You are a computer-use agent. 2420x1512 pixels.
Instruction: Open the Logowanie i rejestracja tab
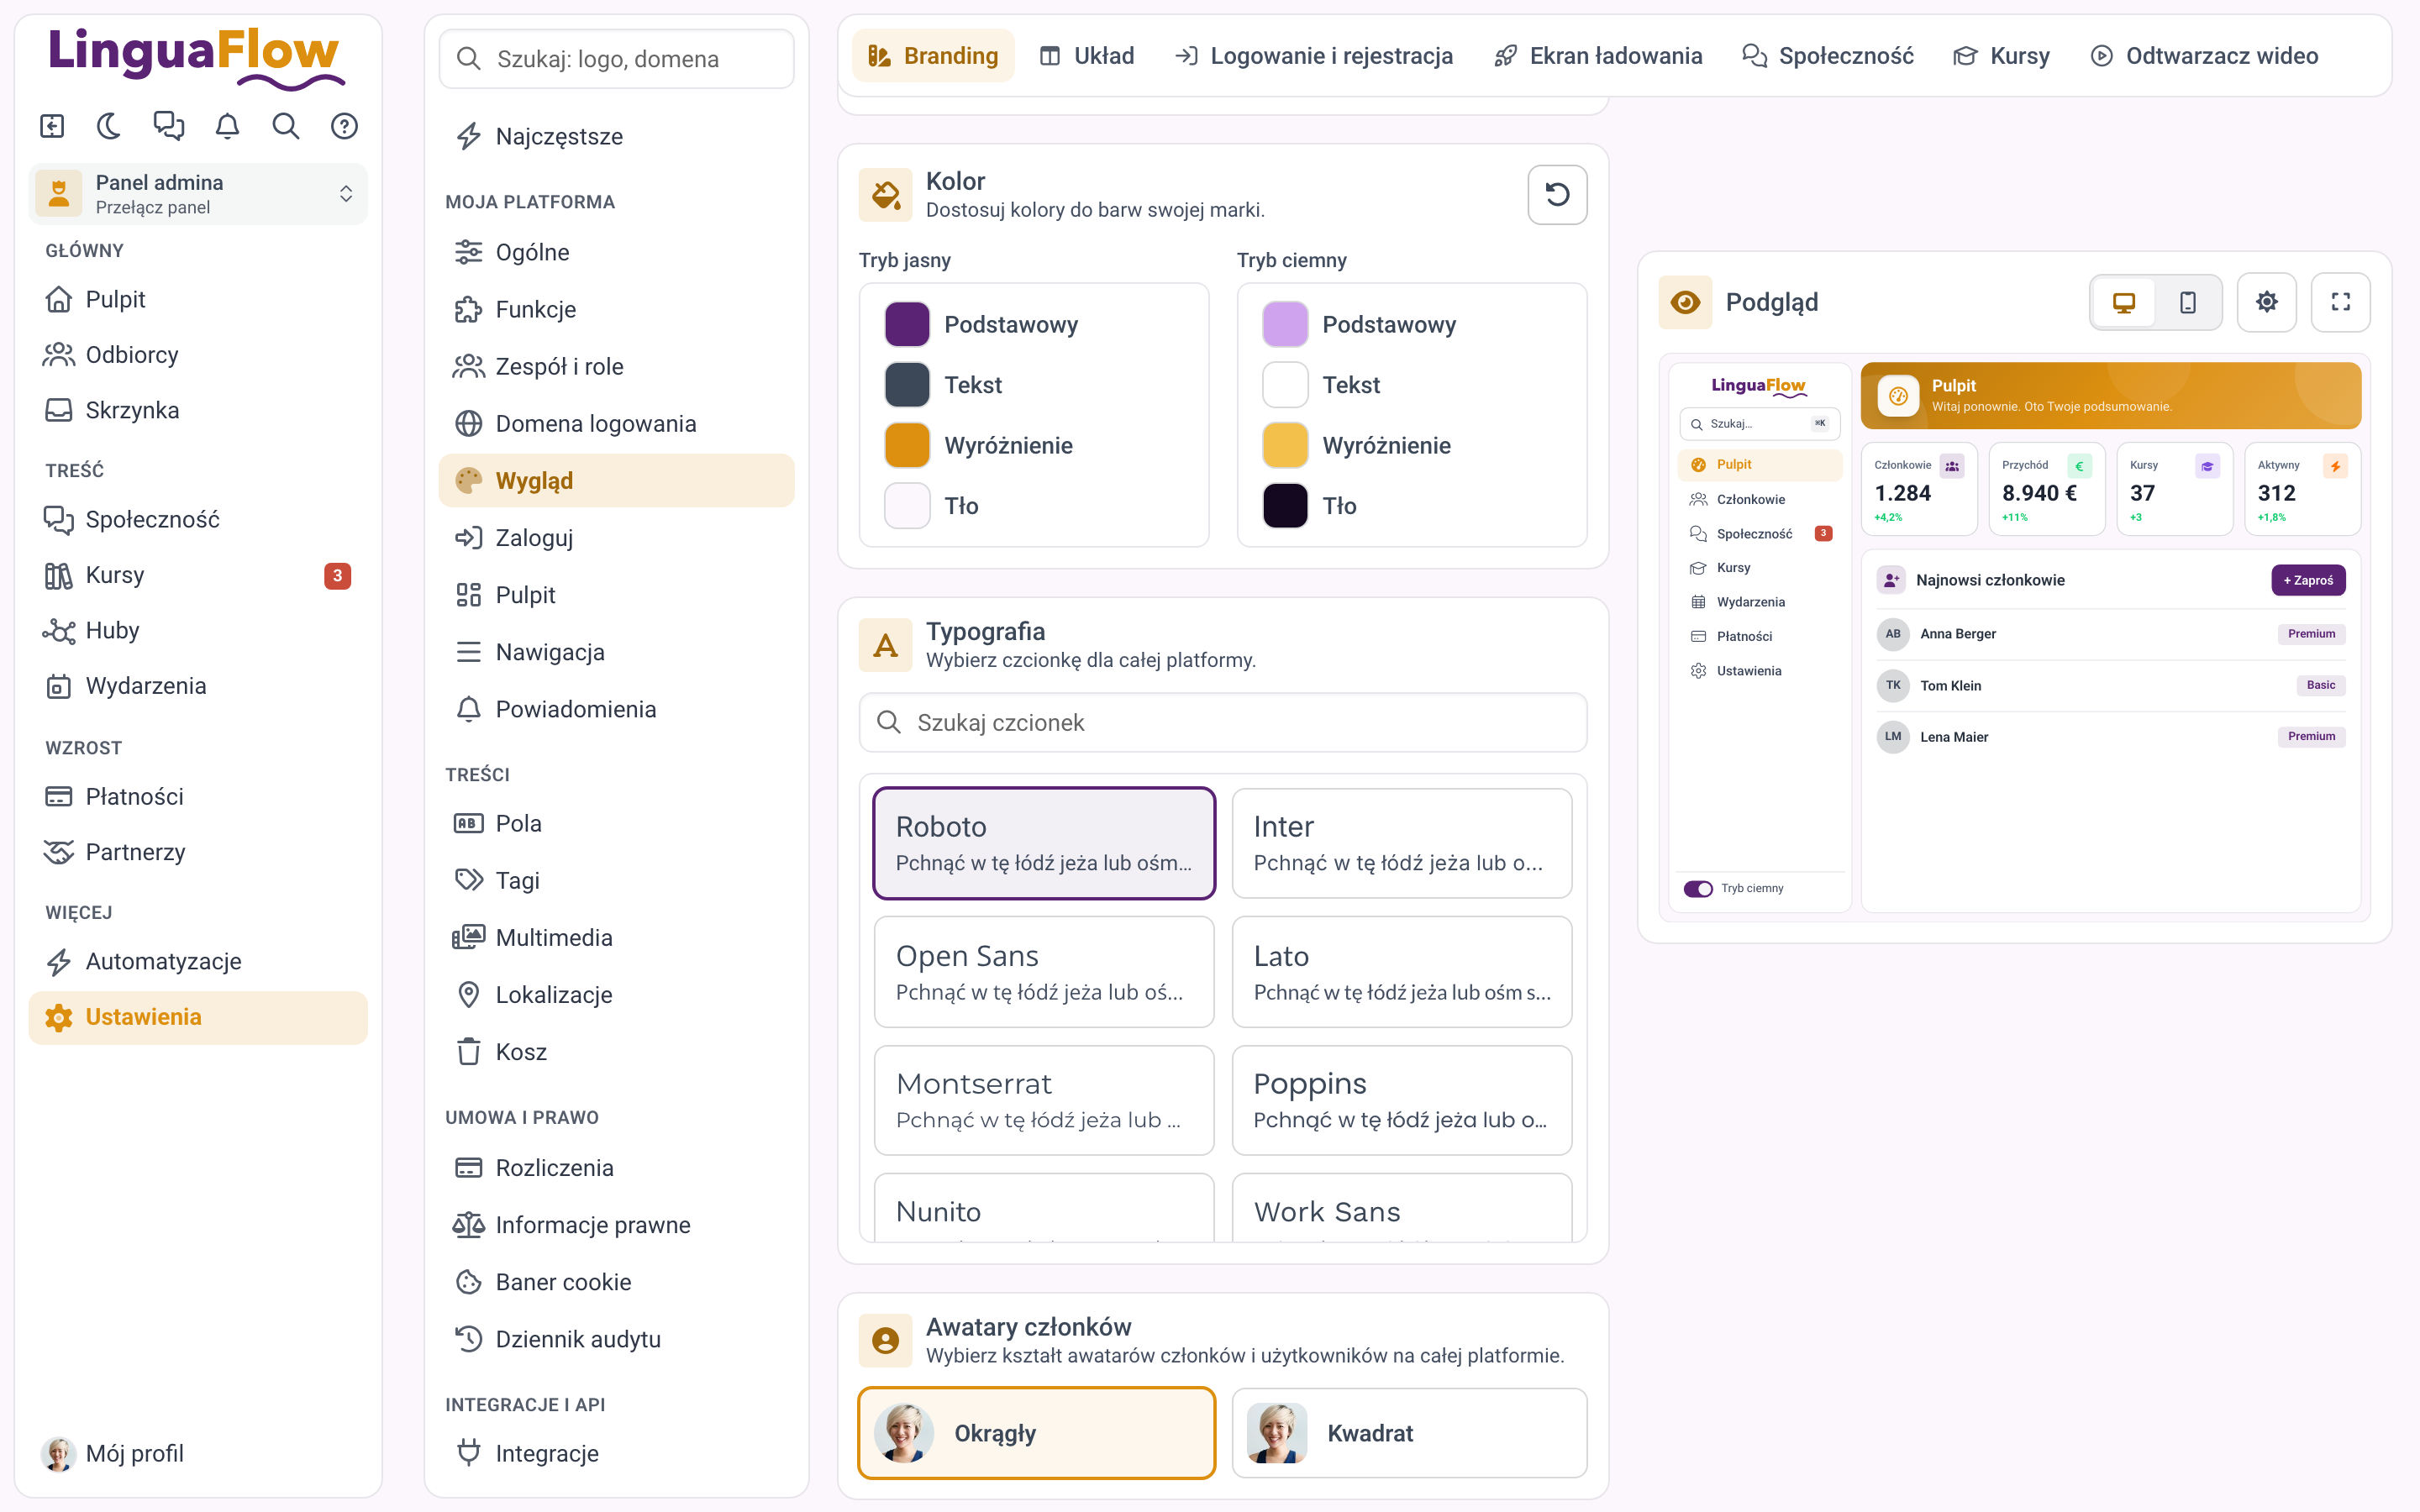pos(1313,56)
